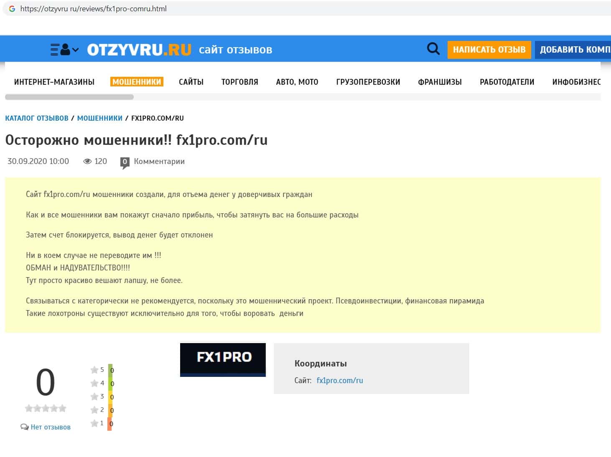
Task: Go to the РАБОТОДАТЕЛИ category
Action: tap(507, 82)
